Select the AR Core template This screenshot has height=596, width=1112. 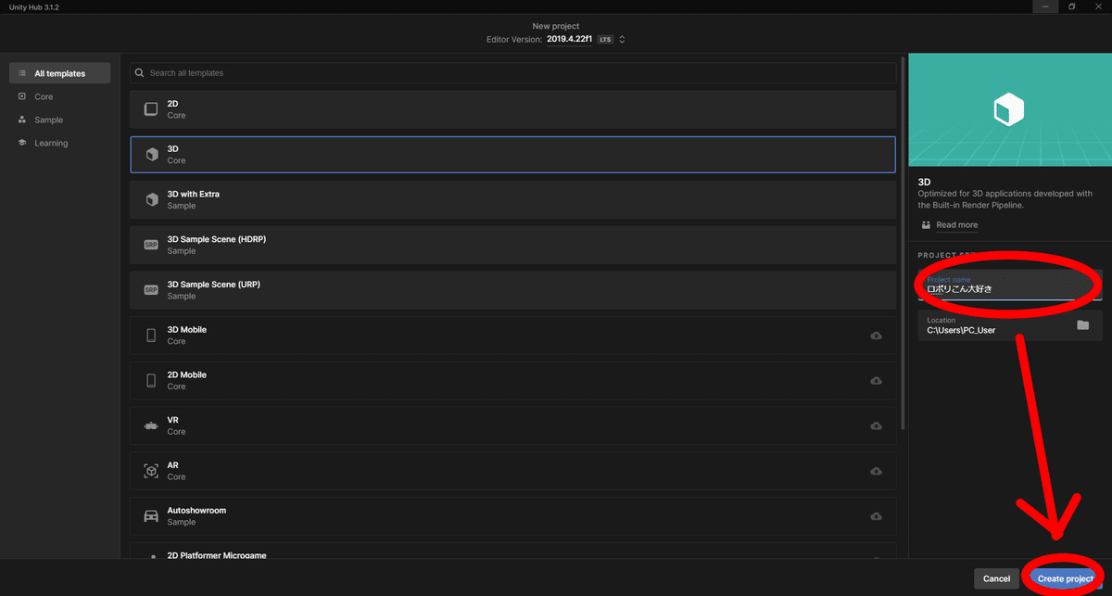[513, 471]
